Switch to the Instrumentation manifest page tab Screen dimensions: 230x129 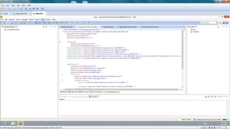pos(96,92)
